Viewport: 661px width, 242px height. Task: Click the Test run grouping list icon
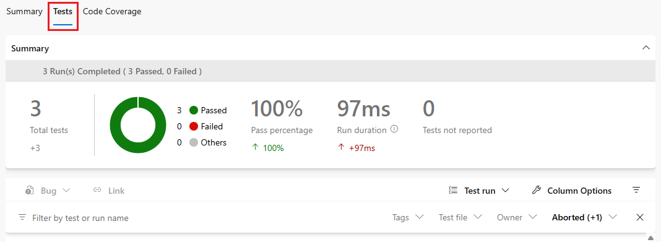453,191
